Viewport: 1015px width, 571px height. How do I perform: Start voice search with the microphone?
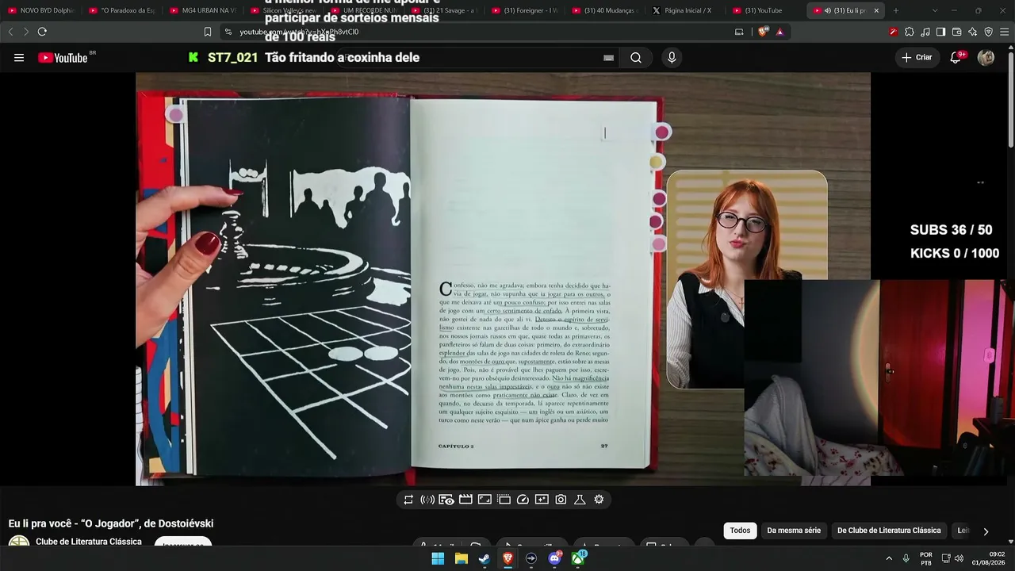point(672,58)
